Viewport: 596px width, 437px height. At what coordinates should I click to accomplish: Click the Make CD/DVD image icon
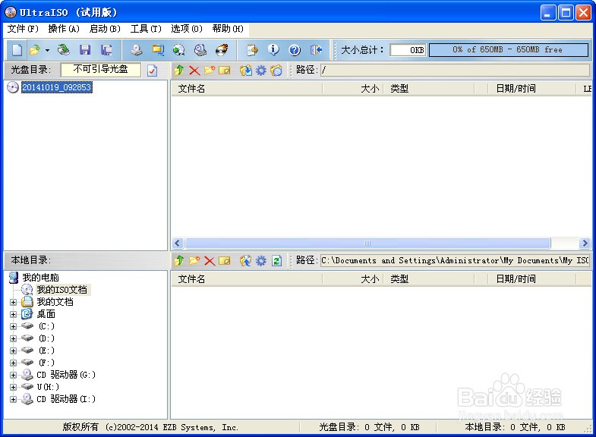coord(137,50)
